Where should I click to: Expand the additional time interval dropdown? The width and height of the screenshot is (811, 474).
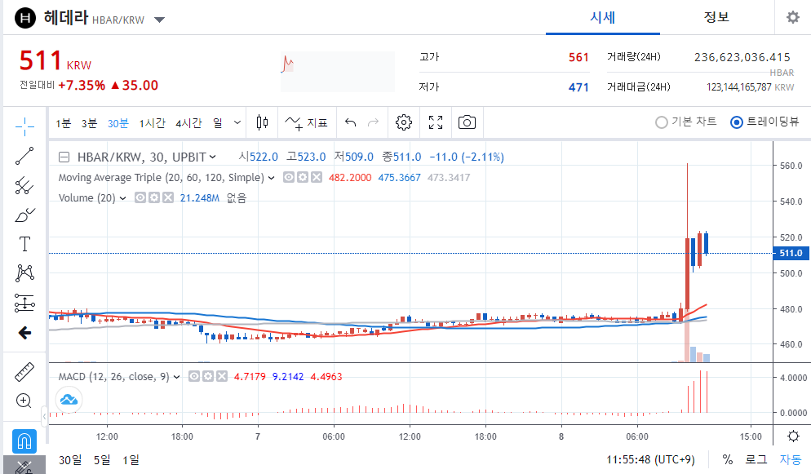click(237, 122)
